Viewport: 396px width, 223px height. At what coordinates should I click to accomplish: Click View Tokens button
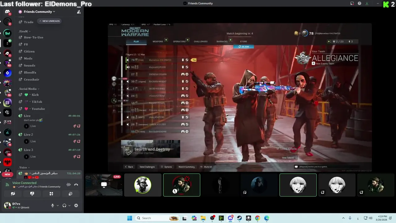288,158
